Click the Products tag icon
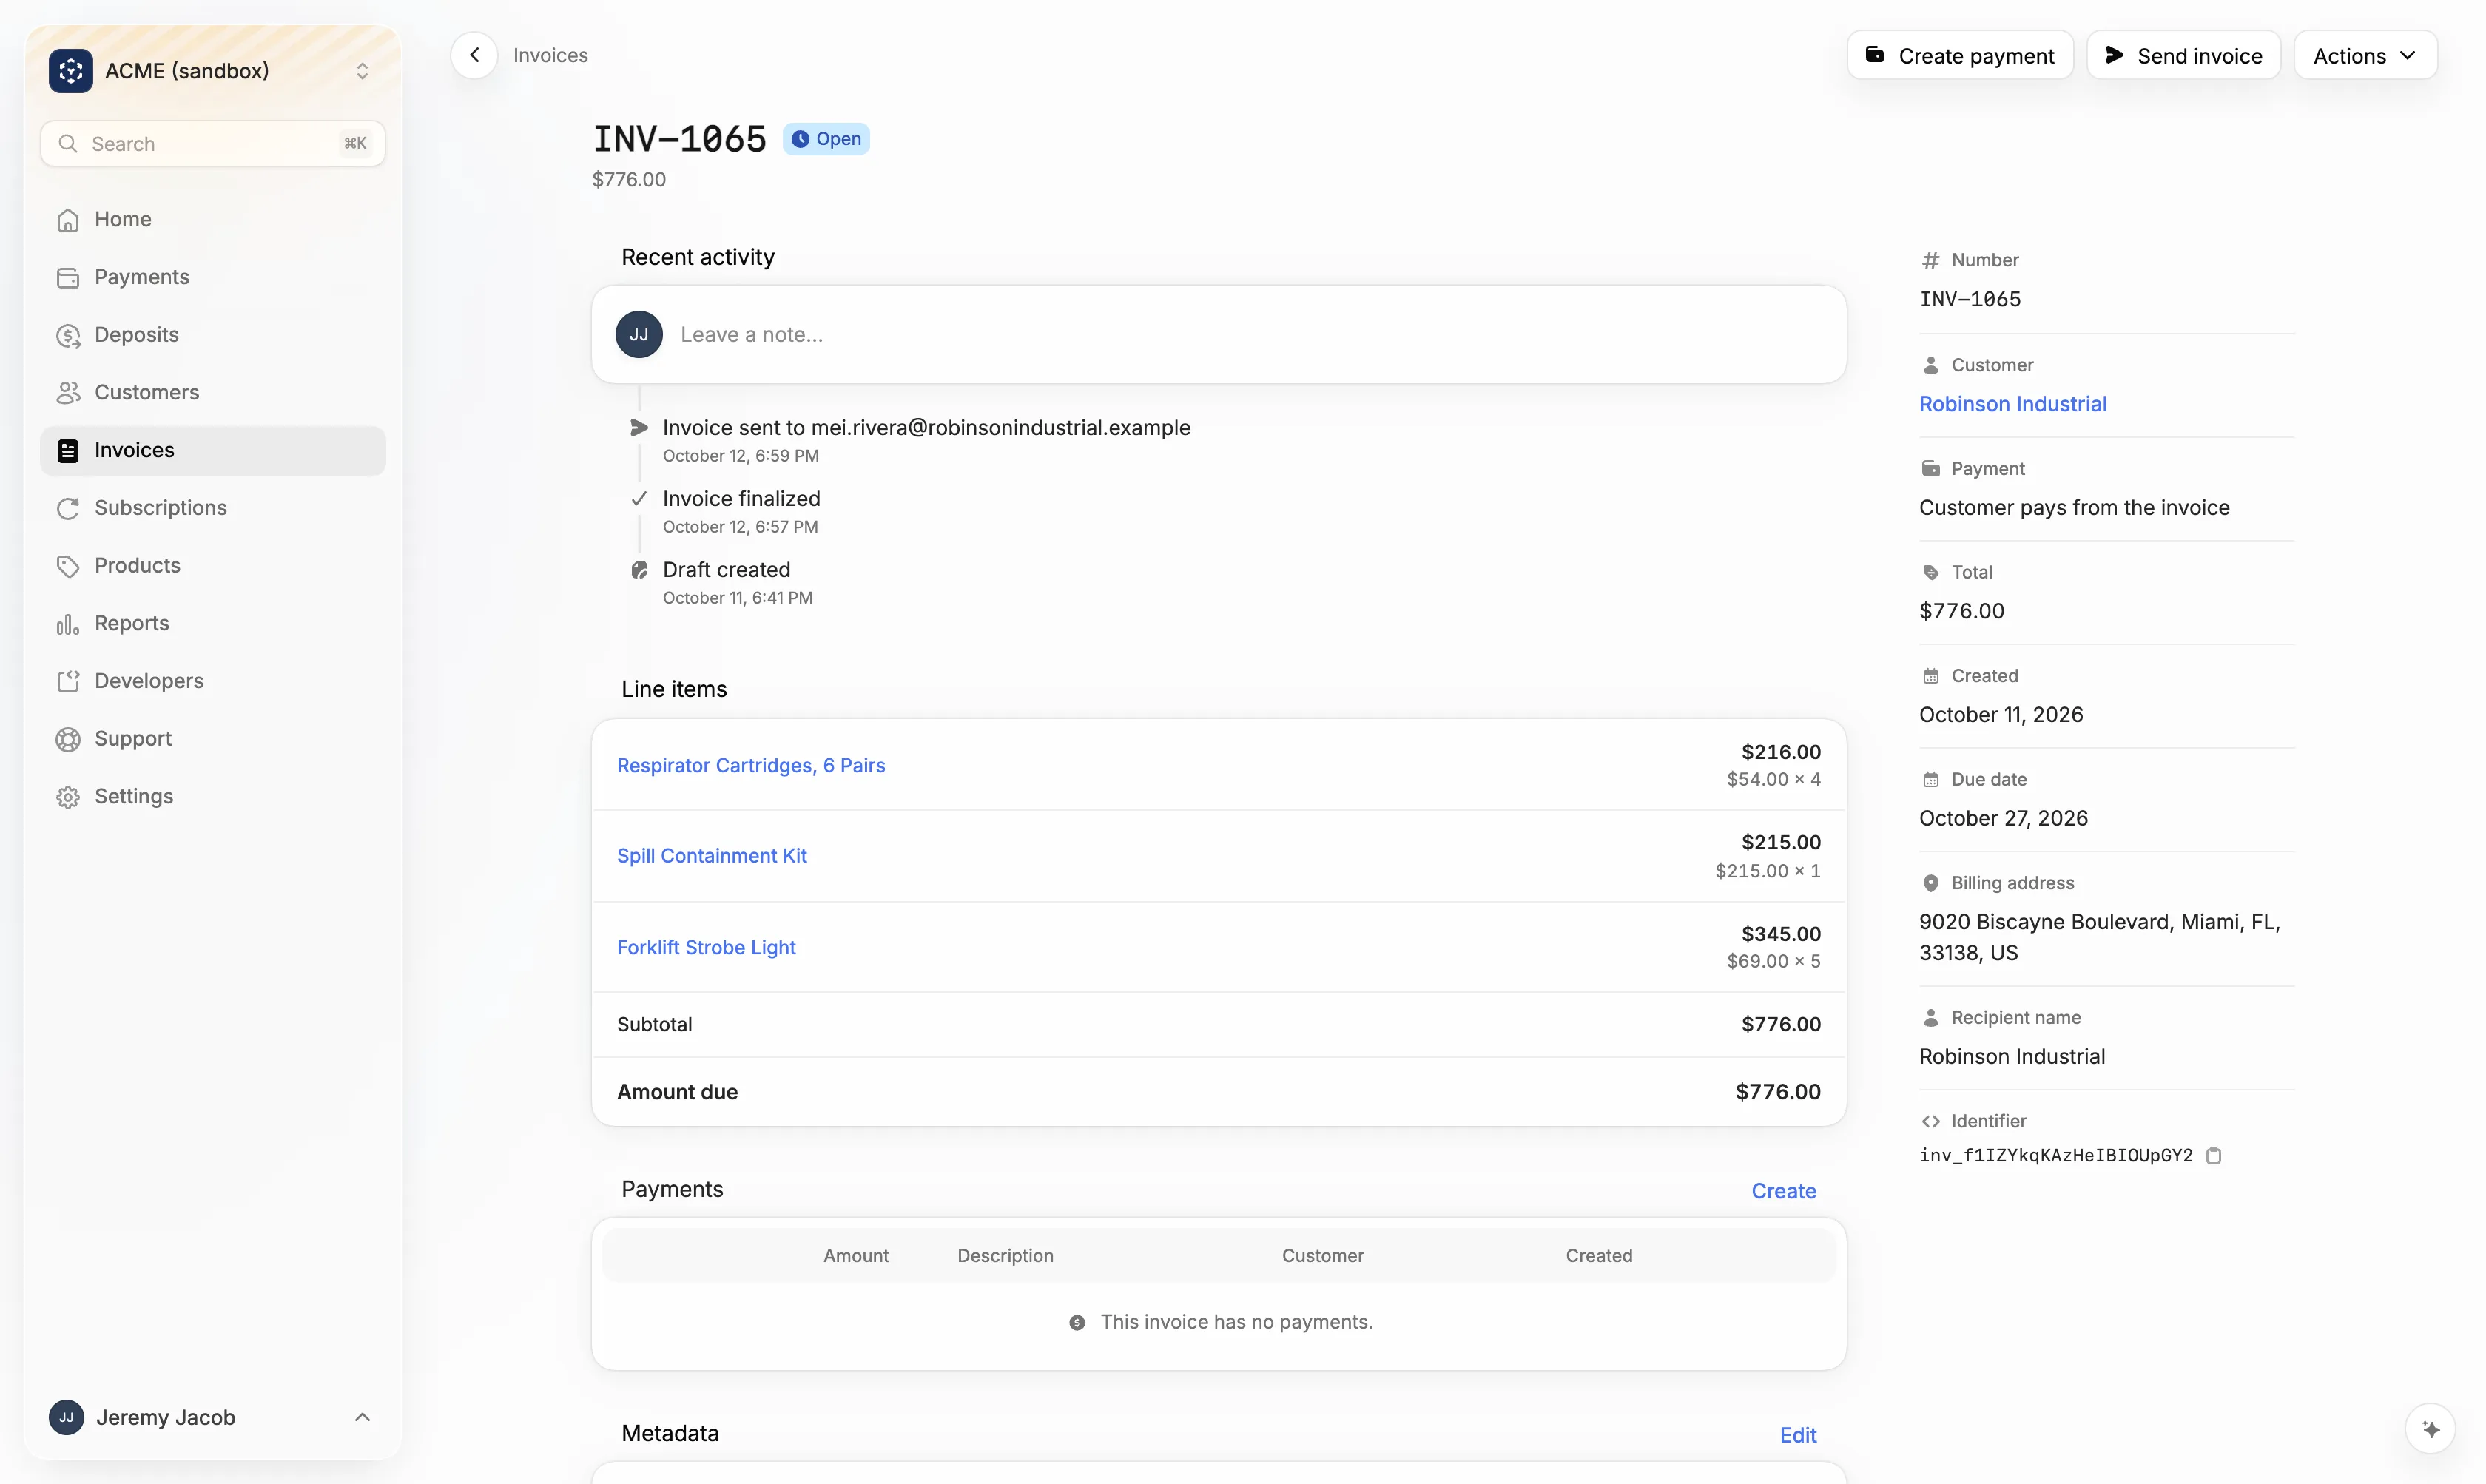The image size is (2486, 1484). 68,566
